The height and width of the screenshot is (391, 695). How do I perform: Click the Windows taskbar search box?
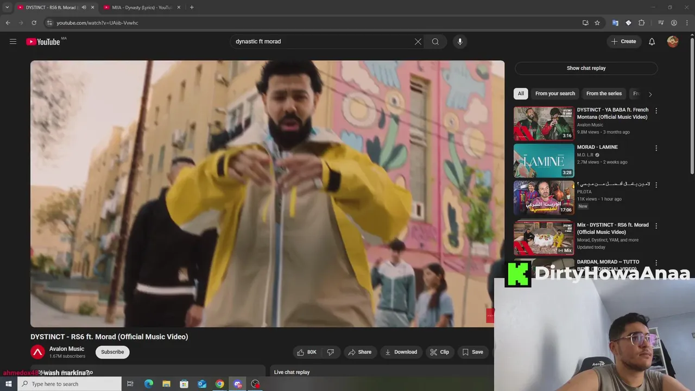[x=69, y=384]
